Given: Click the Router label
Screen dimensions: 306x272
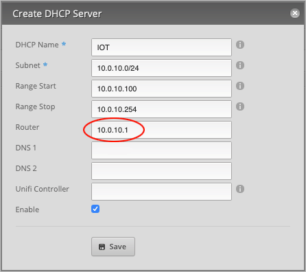Looking at the screenshot, I should [27, 127].
